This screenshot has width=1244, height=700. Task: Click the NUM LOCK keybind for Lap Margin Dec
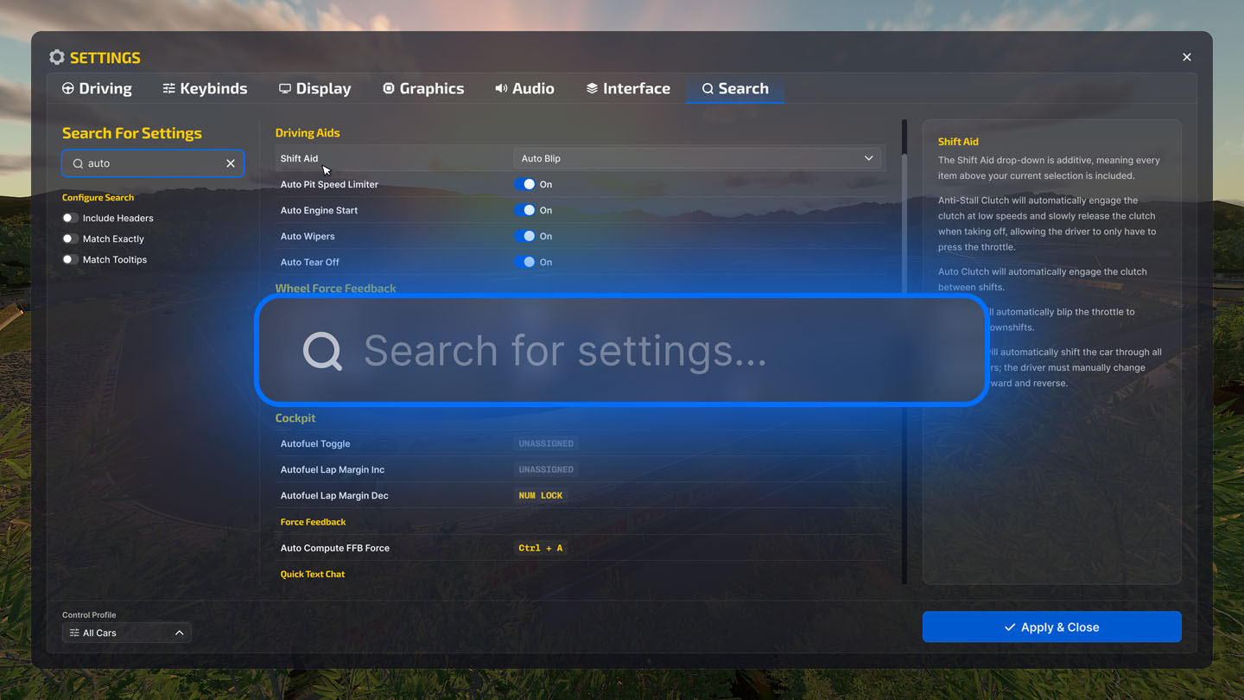click(540, 496)
